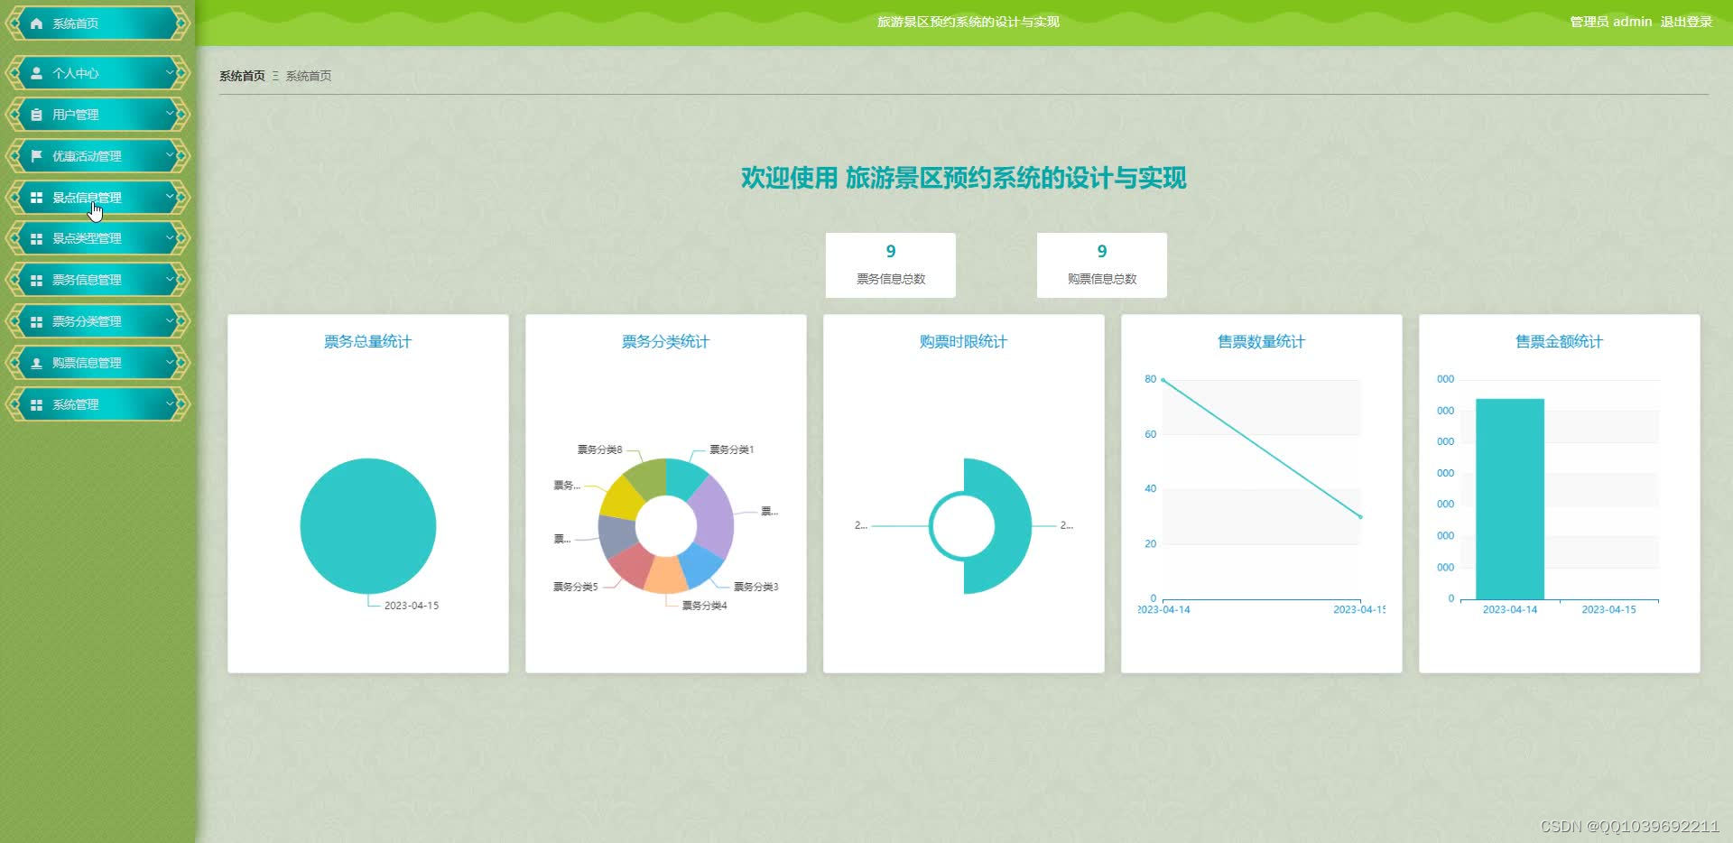Viewport: 1733px width, 843px height.
Task: Click the grid icon beside 票务分类管理
Action: pos(36,321)
